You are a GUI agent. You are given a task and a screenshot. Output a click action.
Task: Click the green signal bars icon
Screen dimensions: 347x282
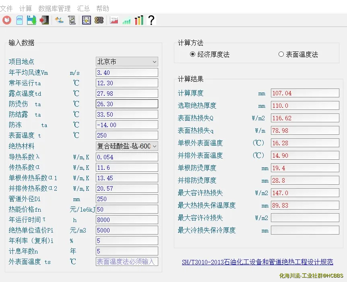click(126, 21)
